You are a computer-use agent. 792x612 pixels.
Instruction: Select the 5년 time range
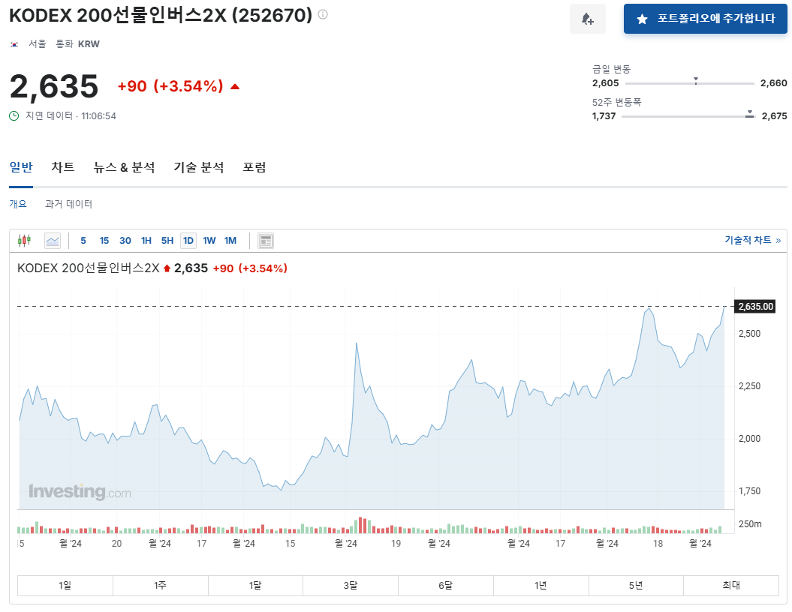click(636, 585)
